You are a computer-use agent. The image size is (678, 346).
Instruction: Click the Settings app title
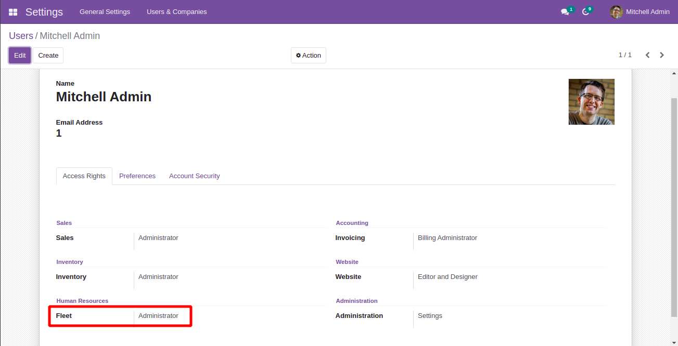coord(44,12)
